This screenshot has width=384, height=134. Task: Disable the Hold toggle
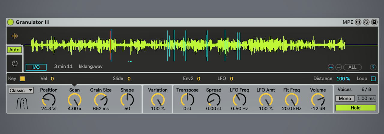pyautogui.click(x=355, y=108)
